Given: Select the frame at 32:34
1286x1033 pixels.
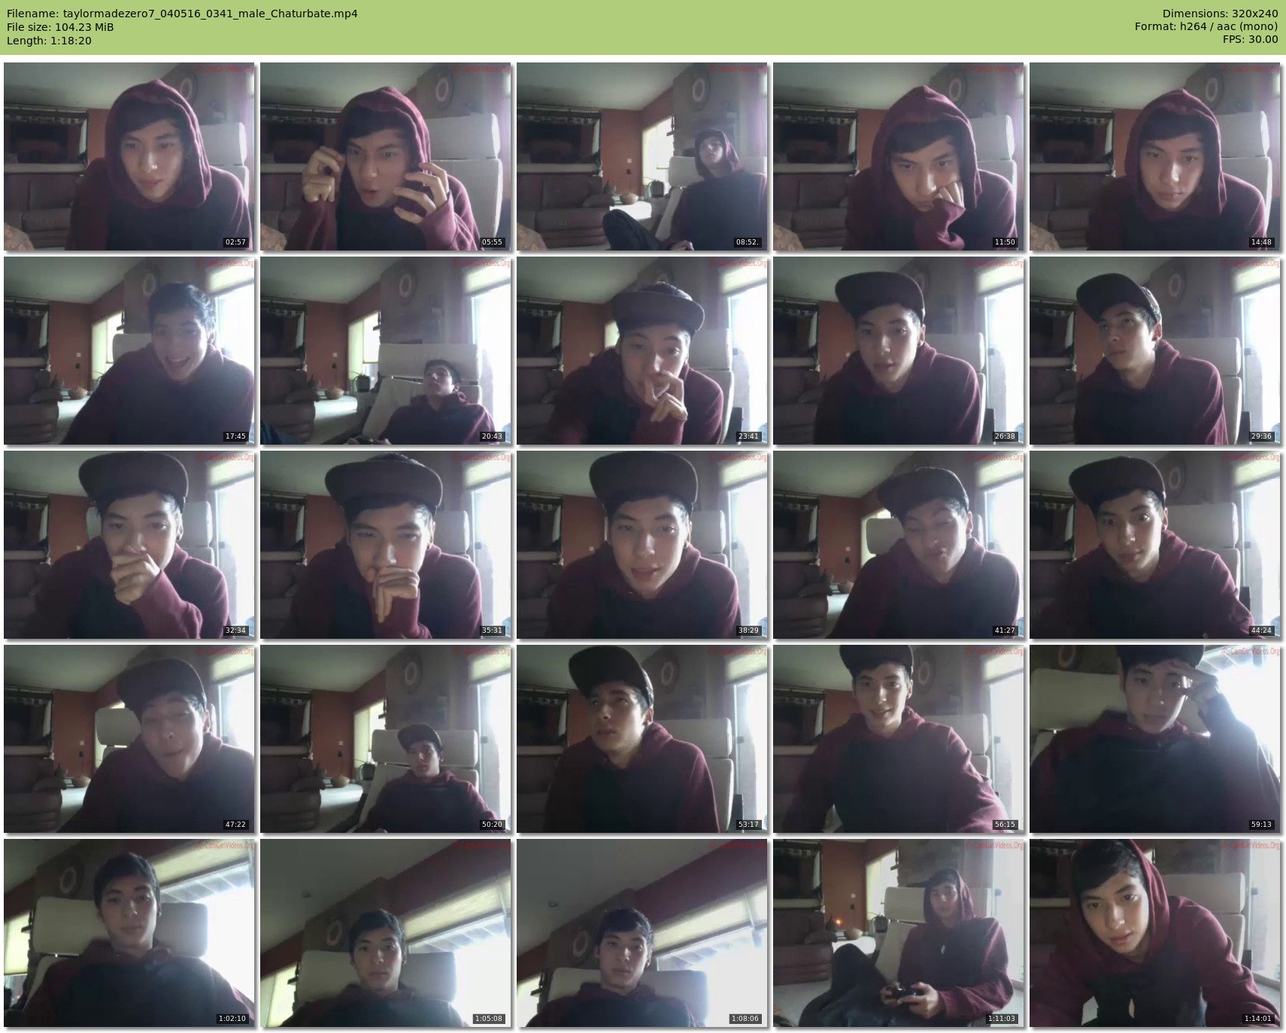Looking at the screenshot, I should [x=129, y=545].
